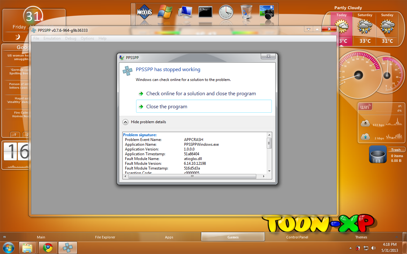The width and height of the screenshot is (407, 254).
Task: Open the My Computer dock icon
Action: [x=185, y=12]
